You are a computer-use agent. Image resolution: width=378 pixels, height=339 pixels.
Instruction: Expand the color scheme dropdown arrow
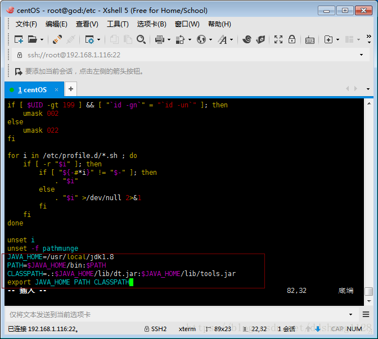point(190,39)
